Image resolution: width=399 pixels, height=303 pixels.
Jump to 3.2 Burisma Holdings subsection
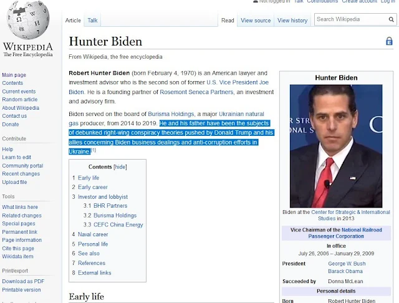[x=115, y=216]
